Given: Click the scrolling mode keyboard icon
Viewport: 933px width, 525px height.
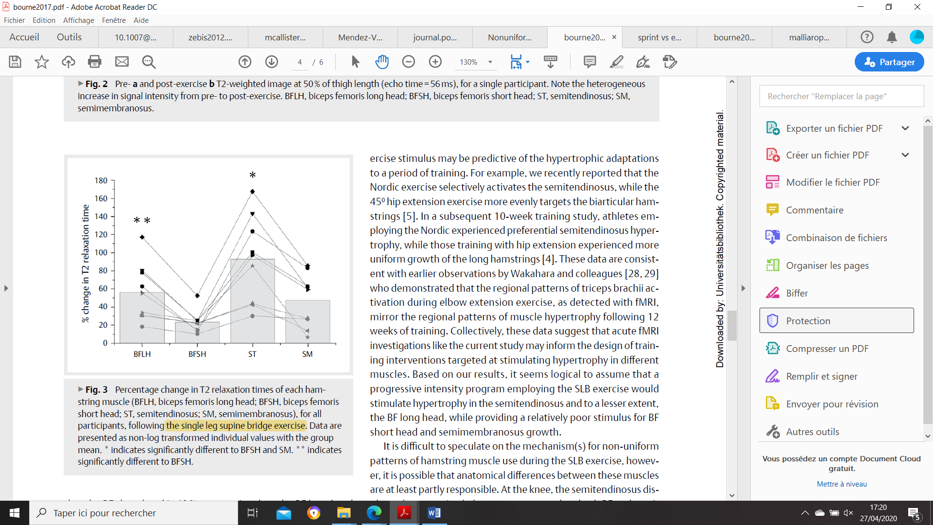Looking at the screenshot, I should tap(551, 62).
